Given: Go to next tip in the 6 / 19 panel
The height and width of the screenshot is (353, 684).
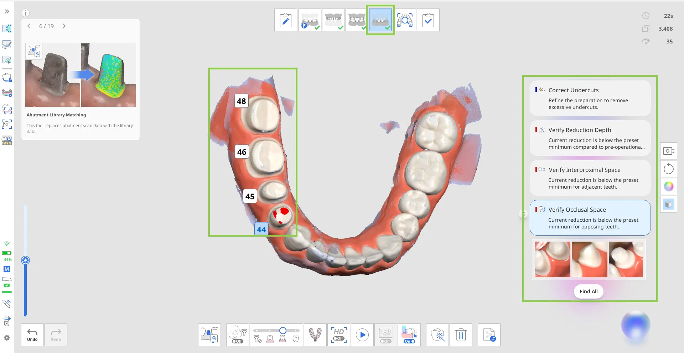Looking at the screenshot, I should pos(64,26).
